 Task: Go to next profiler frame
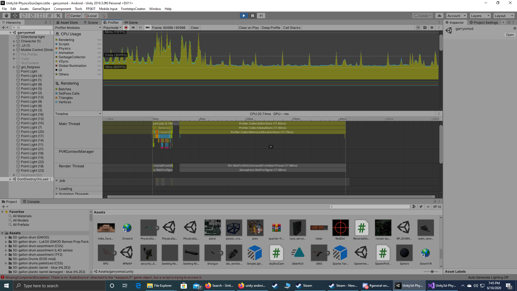140,27
